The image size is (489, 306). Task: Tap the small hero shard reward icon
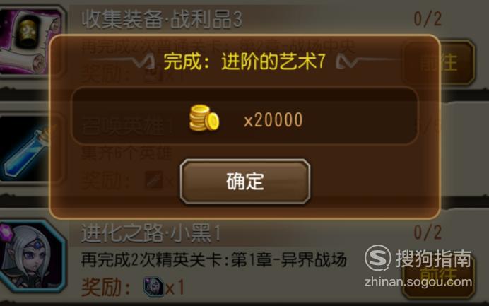[153, 286]
